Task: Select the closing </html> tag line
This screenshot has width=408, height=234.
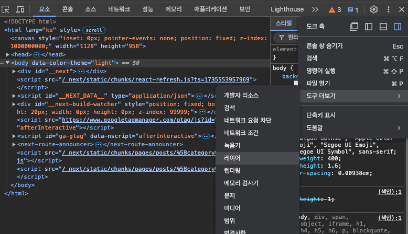Action: [x=16, y=193]
